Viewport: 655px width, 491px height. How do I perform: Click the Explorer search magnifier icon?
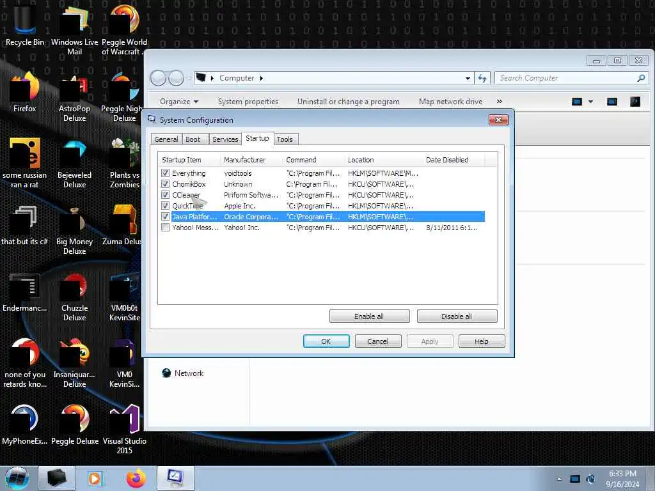tap(641, 78)
